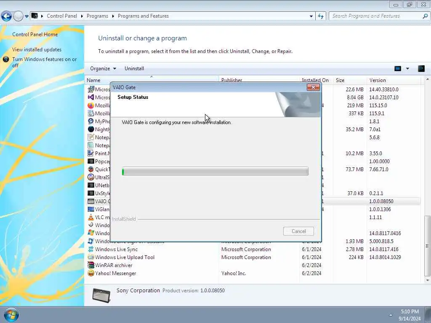
Task: Select Programs in the address breadcrumb
Action: [x=97, y=16]
